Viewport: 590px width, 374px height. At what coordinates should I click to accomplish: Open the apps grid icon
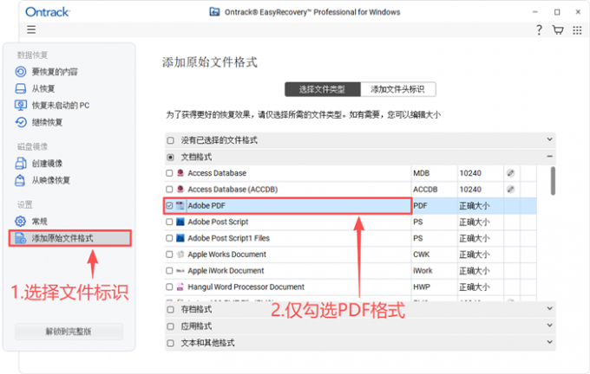577,30
